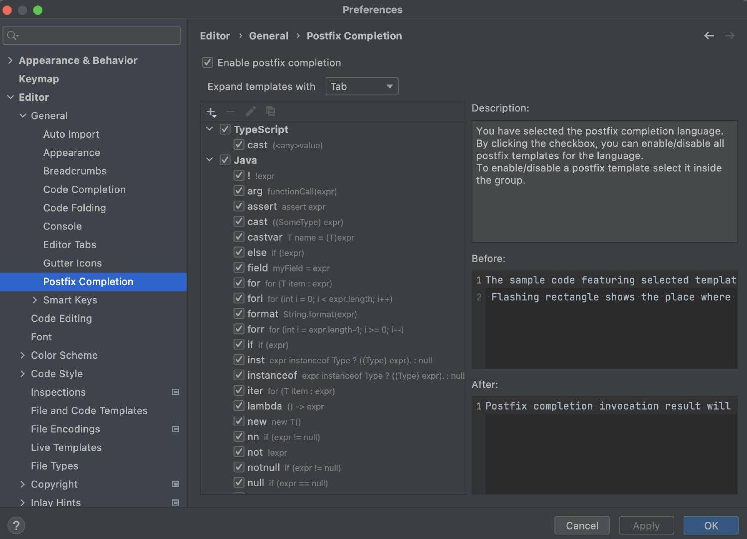Expand the Code Style node
Image resolution: width=747 pixels, height=539 pixels.
point(22,374)
